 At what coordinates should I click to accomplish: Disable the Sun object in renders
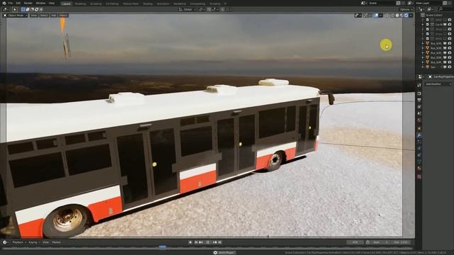coord(450,67)
